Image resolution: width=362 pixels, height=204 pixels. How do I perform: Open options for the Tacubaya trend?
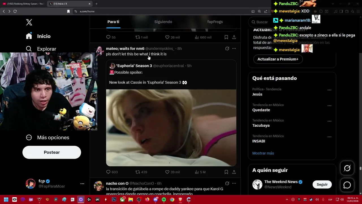pos(329,121)
